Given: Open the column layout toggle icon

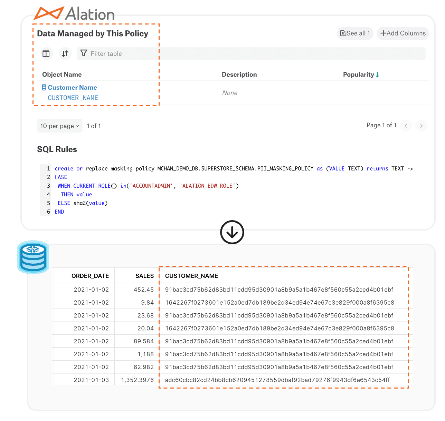Looking at the screenshot, I should click(x=46, y=53).
